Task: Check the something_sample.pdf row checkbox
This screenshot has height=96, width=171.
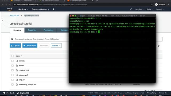Action: (x=13, y=85)
